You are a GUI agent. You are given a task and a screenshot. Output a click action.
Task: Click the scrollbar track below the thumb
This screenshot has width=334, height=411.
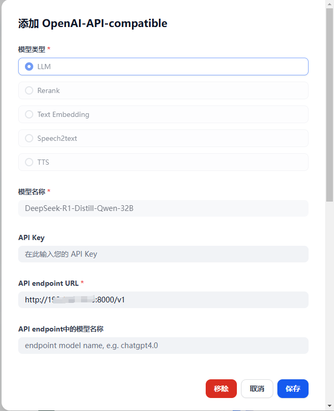point(329,301)
